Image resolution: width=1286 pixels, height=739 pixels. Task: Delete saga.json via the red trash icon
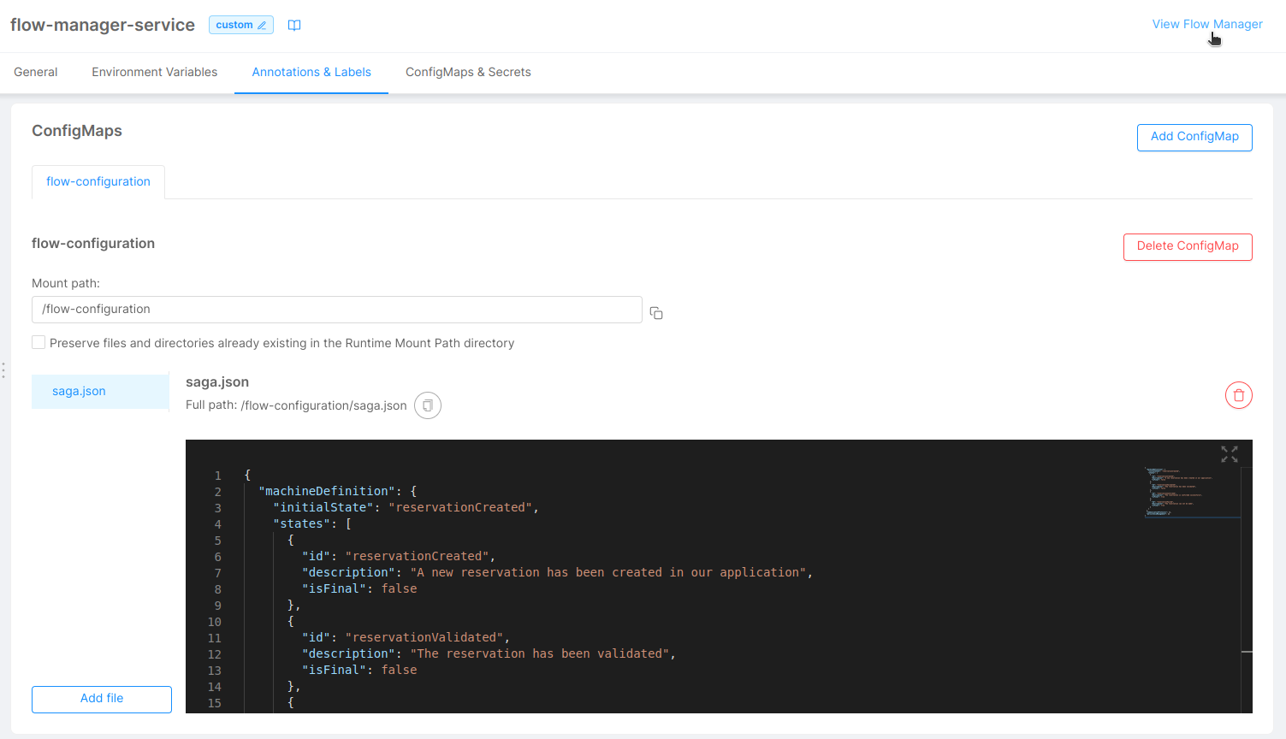tap(1238, 394)
